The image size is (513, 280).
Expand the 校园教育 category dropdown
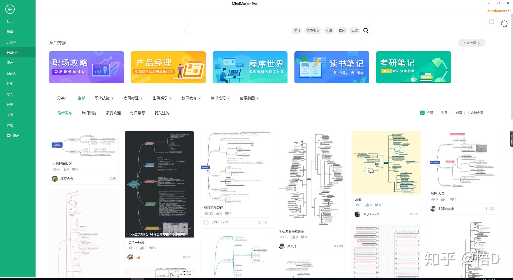(191, 98)
